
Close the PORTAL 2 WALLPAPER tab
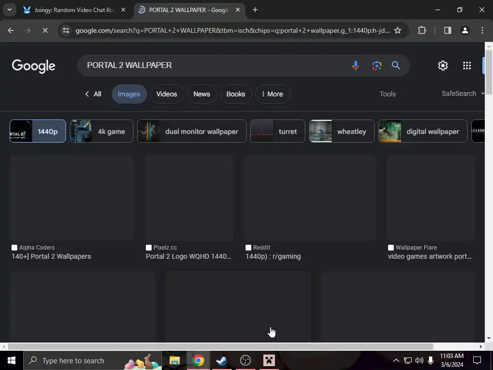click(x=238, y=10)
